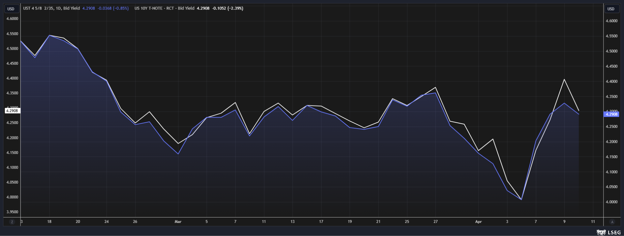
Task: Click the blue -0.0368 (−0.85%) change value
Action: tap(113, 8)
